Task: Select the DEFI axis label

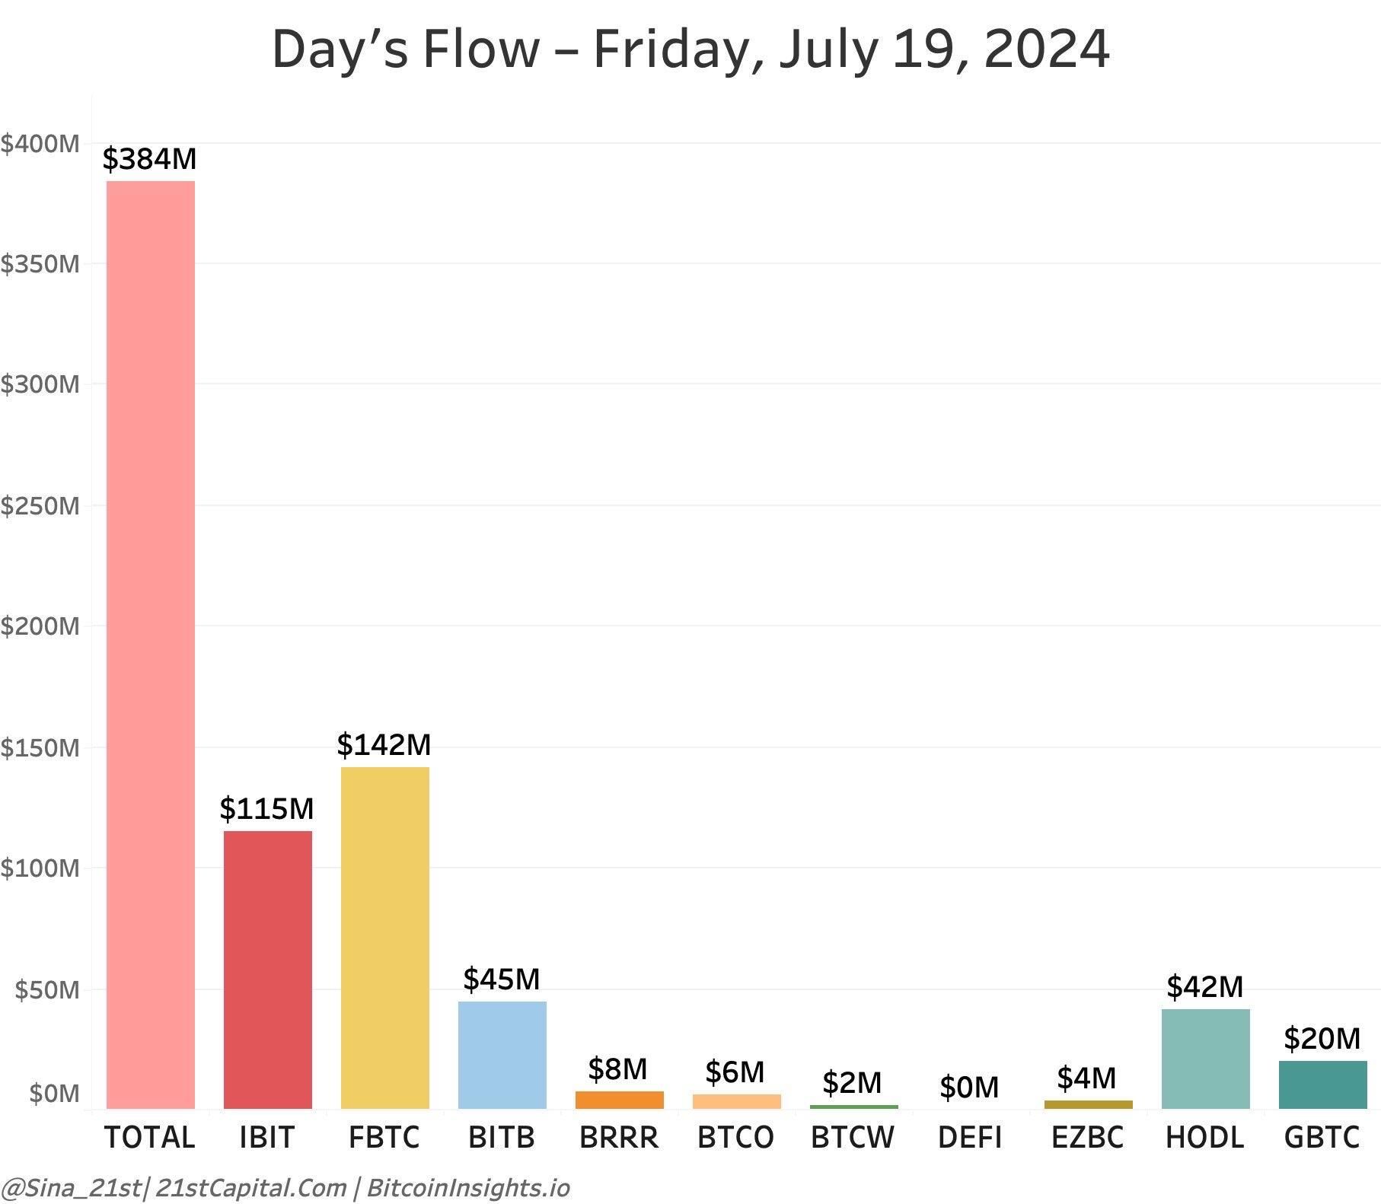Action: [970, 1138]
